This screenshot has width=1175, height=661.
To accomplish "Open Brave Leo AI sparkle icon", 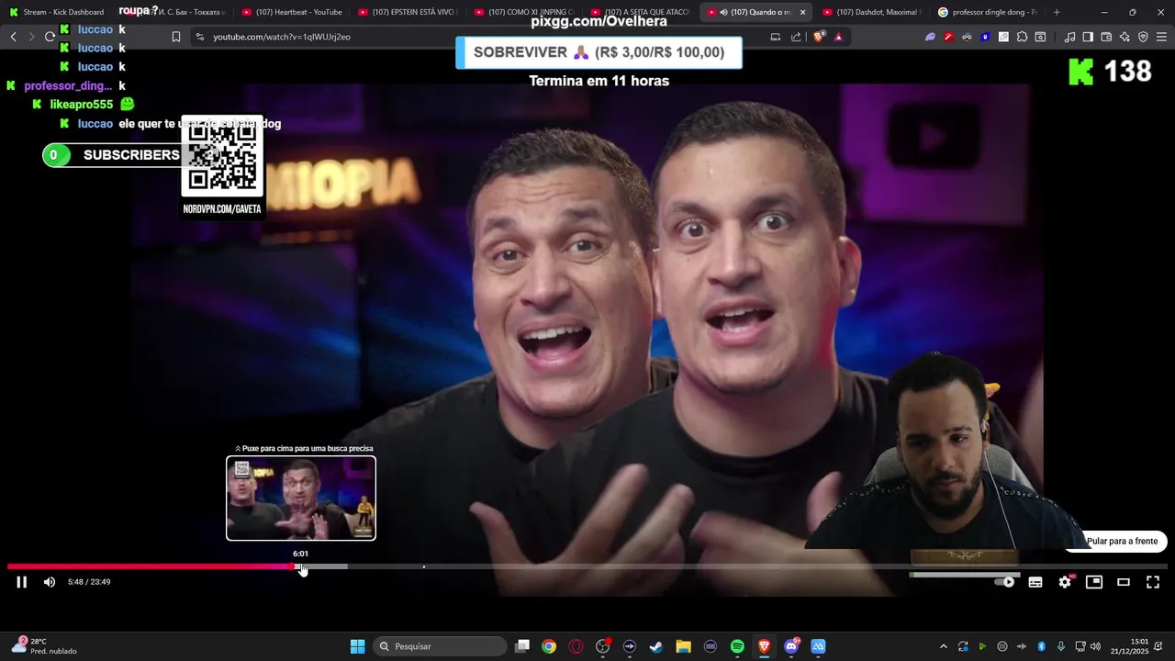I will click(1125, 37).
